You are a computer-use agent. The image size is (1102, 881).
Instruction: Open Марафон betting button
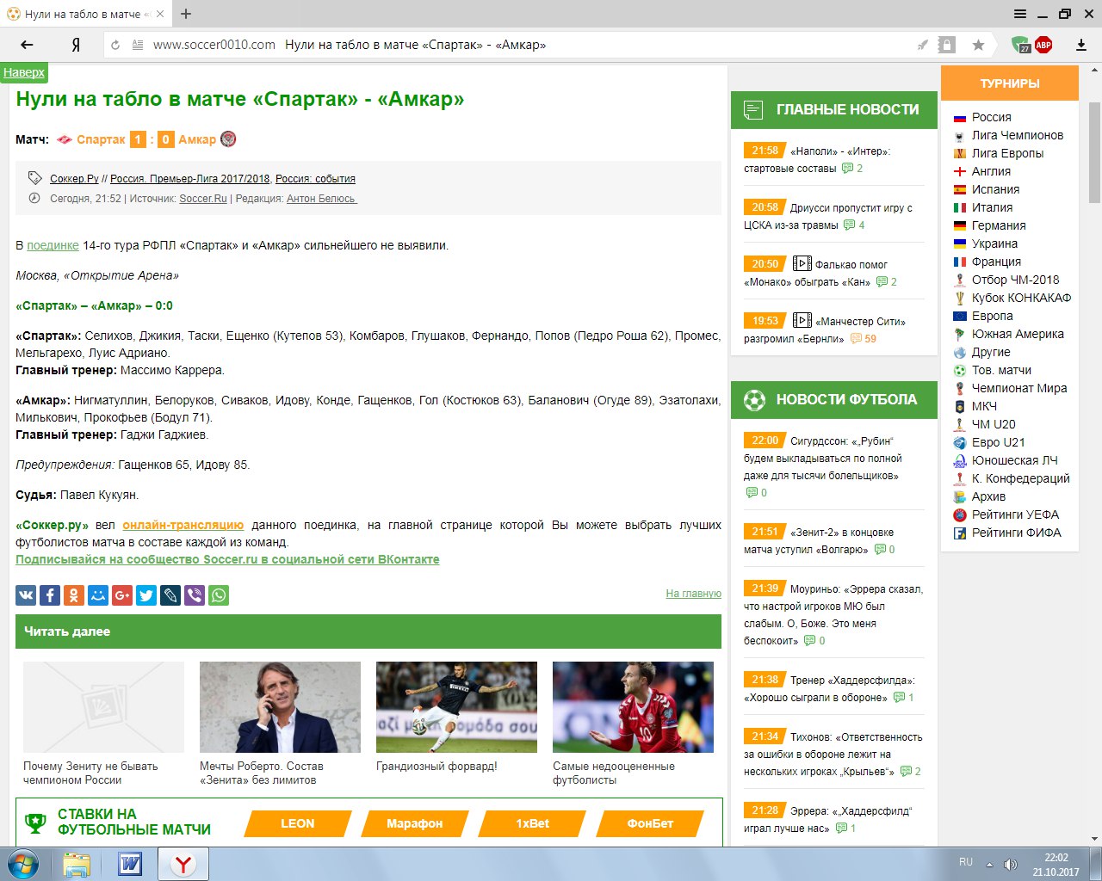pos(415,823)
